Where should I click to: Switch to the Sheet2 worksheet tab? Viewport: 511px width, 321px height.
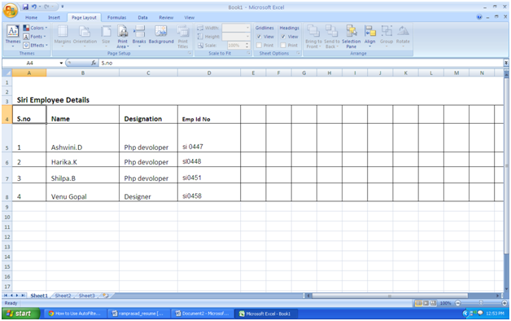[x=63, y=296]
